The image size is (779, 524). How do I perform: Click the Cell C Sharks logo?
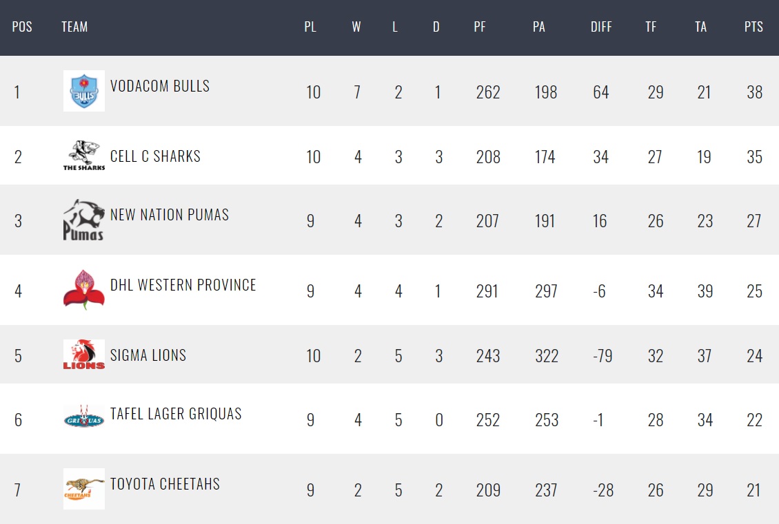(84, 156)
